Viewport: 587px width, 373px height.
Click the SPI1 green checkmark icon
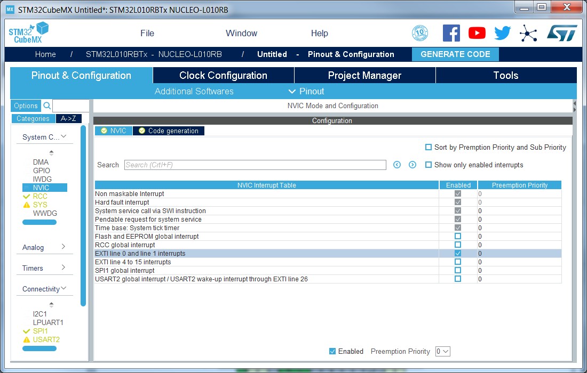26,331
